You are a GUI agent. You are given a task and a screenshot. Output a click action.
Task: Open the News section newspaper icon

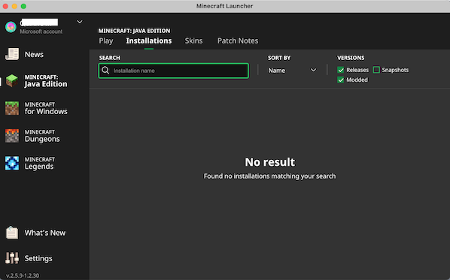pyautogui.click(x=12, y=54)
